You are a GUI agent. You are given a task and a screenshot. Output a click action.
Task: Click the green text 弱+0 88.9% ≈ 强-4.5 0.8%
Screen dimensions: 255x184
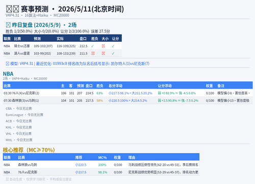(176, 93)
